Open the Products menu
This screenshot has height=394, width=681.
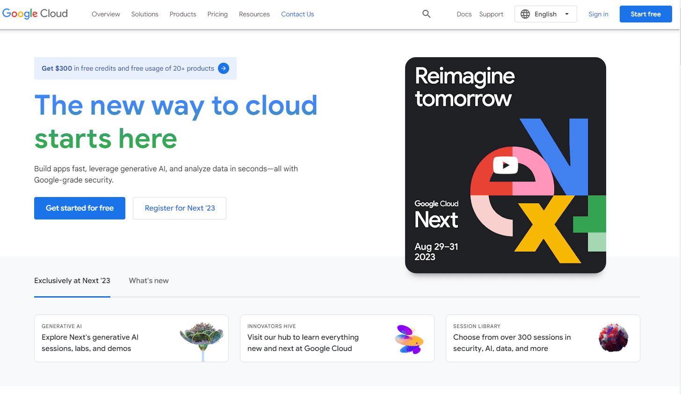point(183,14)
